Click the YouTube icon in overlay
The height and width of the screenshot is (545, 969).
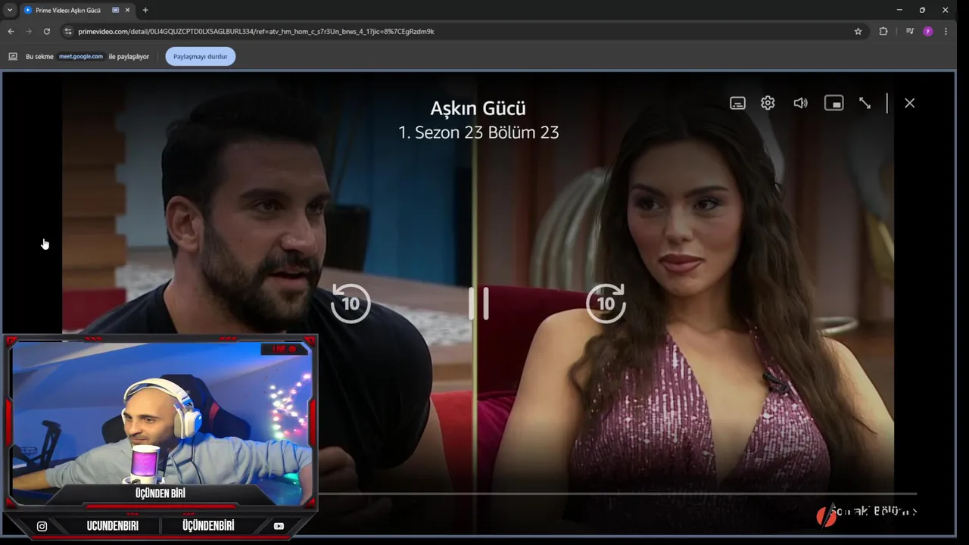pos(279,526)
